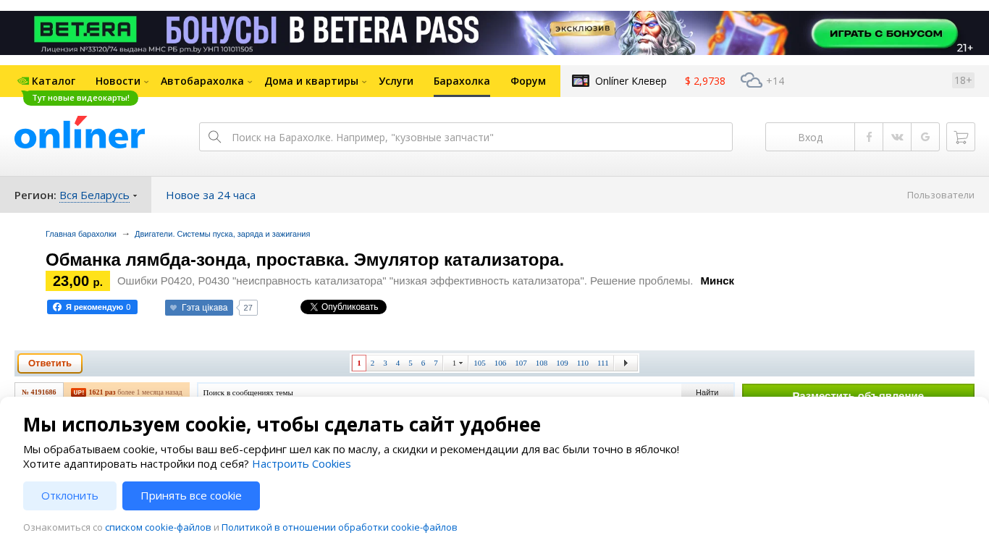Open the shopping cart icon

[961, 137]
